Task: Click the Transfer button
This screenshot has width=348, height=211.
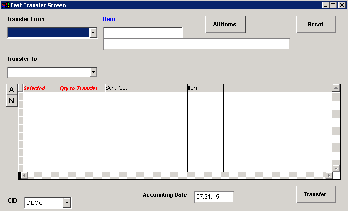Action: pyautogui.click(x=316, y=194)
